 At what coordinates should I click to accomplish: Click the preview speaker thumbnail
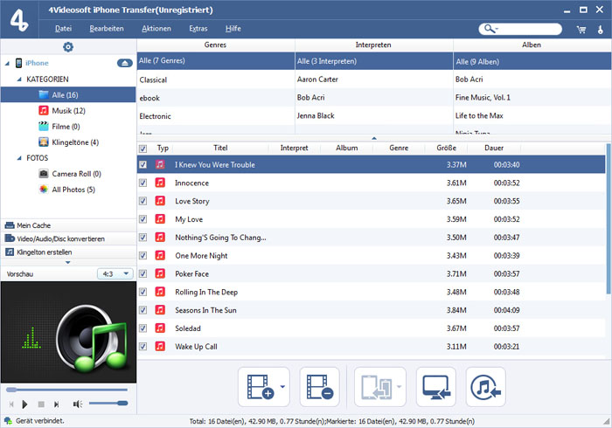pyautogui.click(x=68, y=332)
